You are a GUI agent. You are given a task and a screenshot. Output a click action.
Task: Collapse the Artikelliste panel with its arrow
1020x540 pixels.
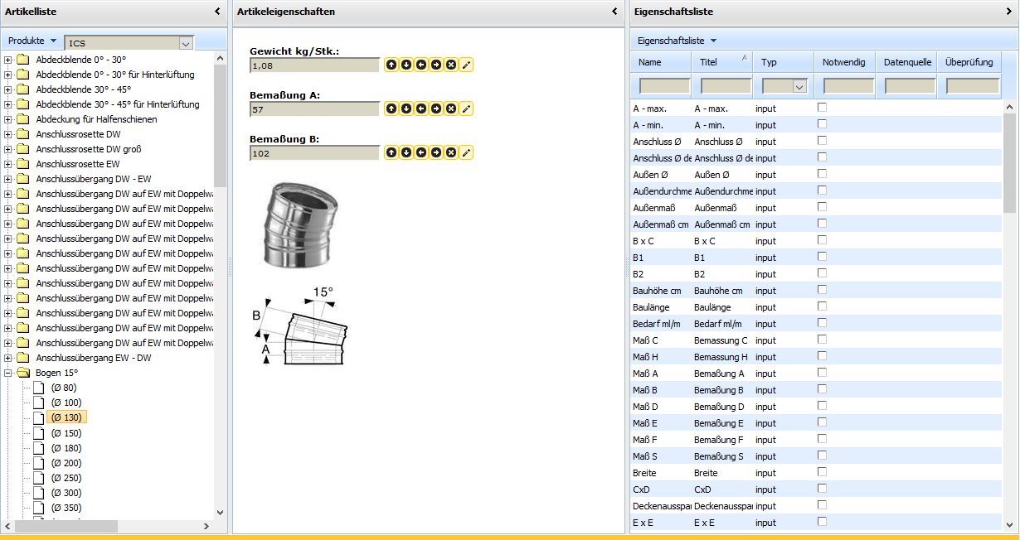click(217, 12)
